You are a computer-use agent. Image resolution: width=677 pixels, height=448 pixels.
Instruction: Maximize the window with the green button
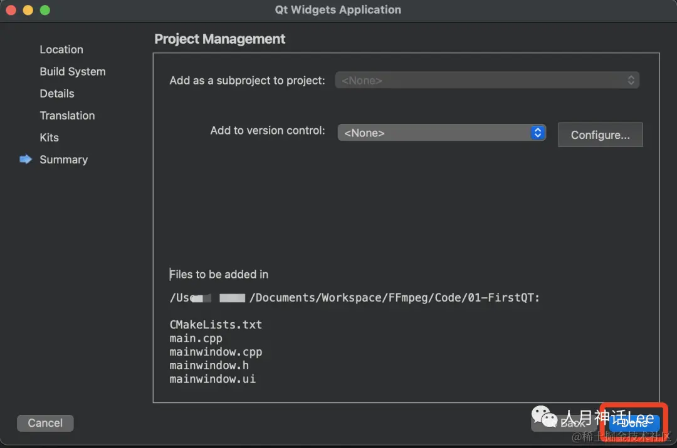tap(45, 10)
